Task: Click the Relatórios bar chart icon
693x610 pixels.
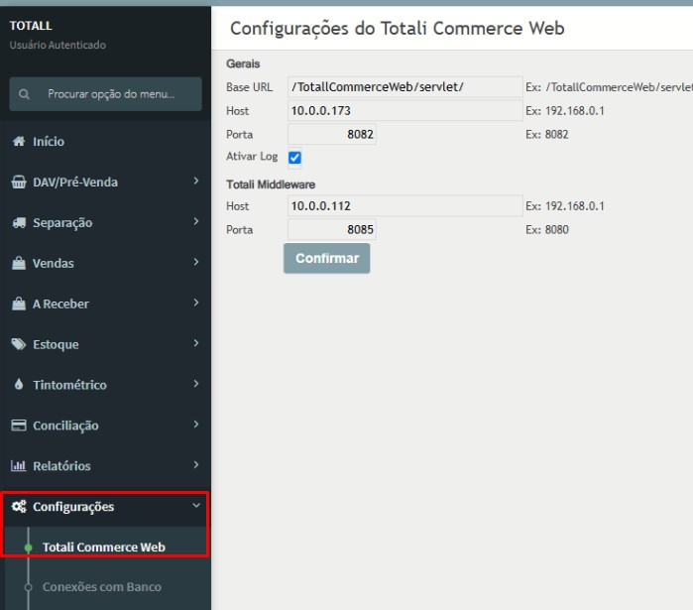Action: (x=19, y=466)
